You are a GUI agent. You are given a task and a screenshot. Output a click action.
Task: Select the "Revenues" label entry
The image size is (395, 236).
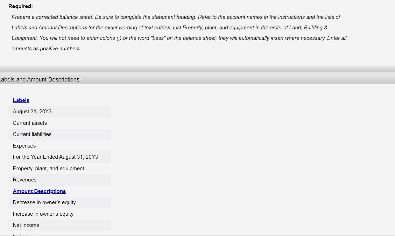pyautogui.click(x=24, y=180)
